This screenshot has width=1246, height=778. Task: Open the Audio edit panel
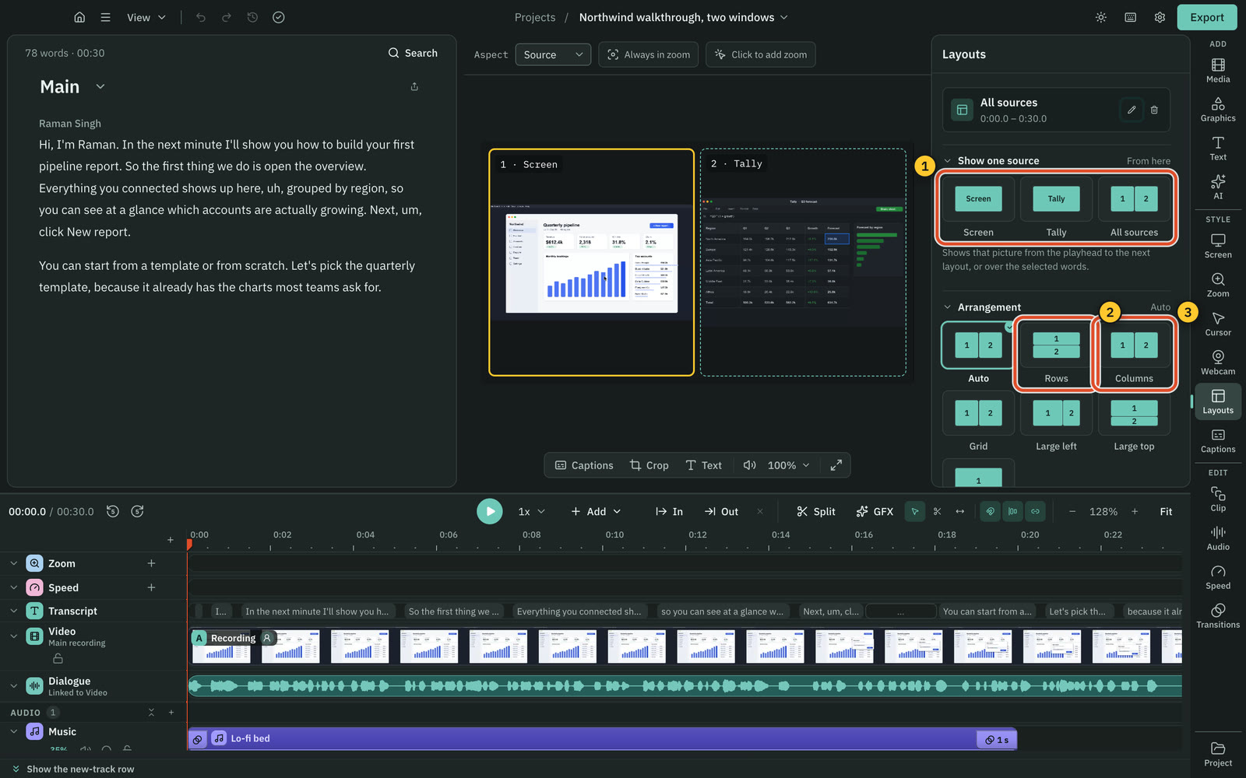pyautogui.click(x=1218, y=538)
